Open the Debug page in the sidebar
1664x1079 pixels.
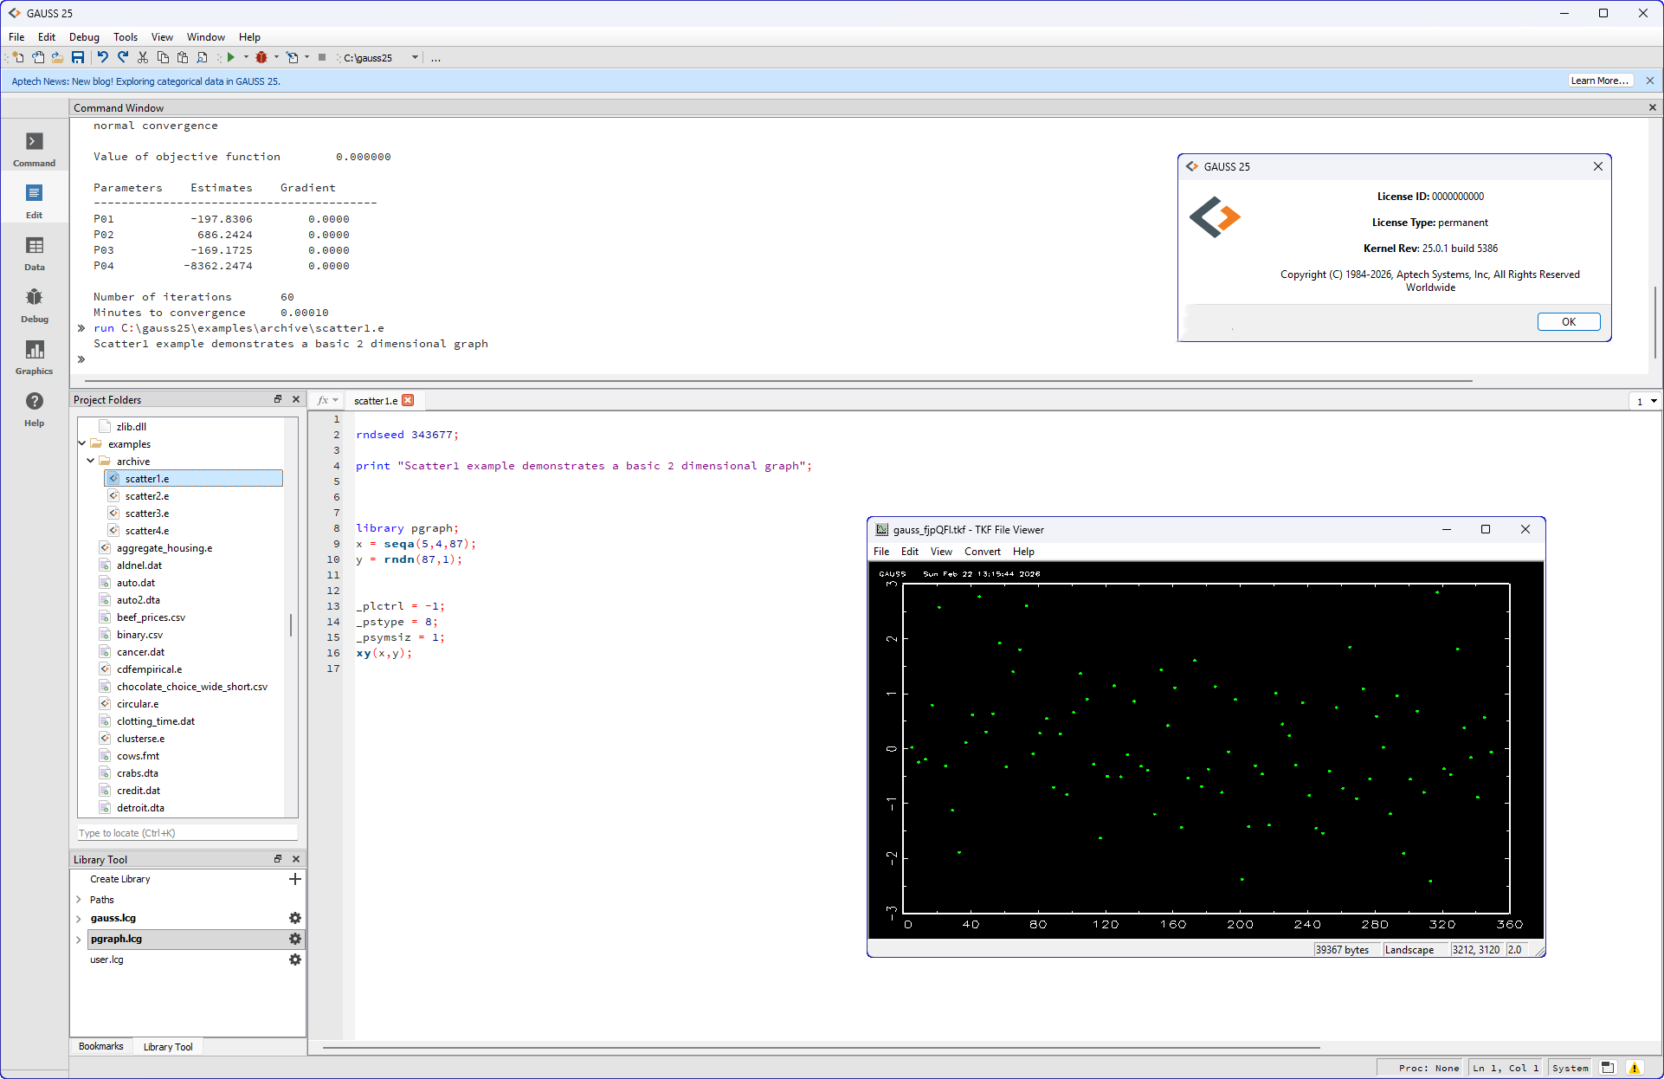tap(35, 305)
